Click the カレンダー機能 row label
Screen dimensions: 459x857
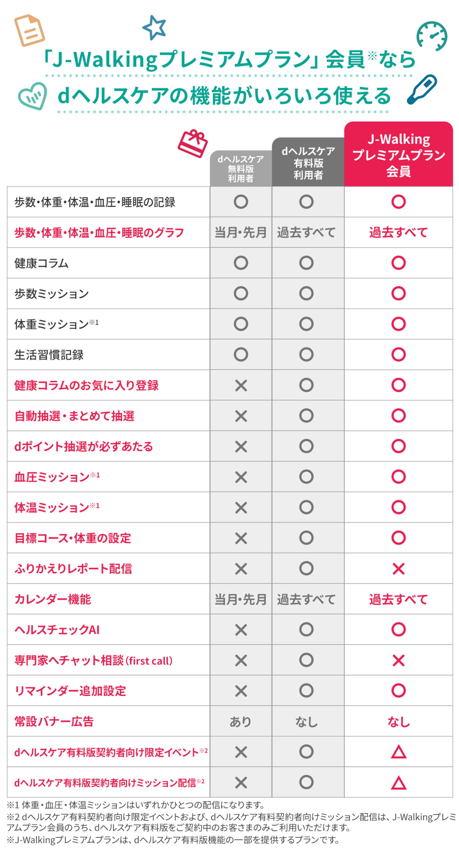coord(52,599)
